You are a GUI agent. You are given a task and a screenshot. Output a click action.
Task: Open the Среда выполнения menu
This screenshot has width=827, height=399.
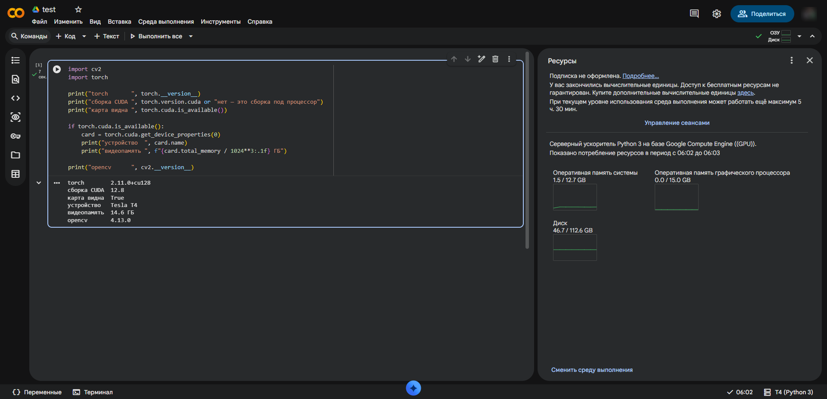pos(166,22)
